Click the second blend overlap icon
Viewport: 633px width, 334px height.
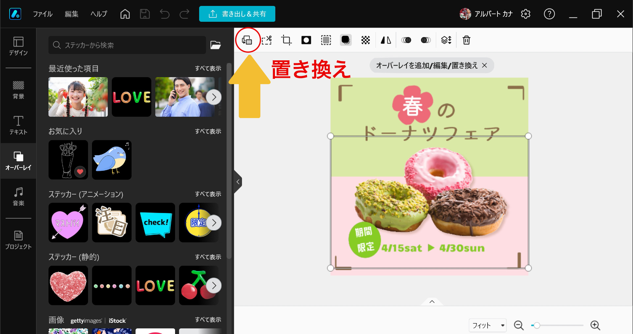426,40
